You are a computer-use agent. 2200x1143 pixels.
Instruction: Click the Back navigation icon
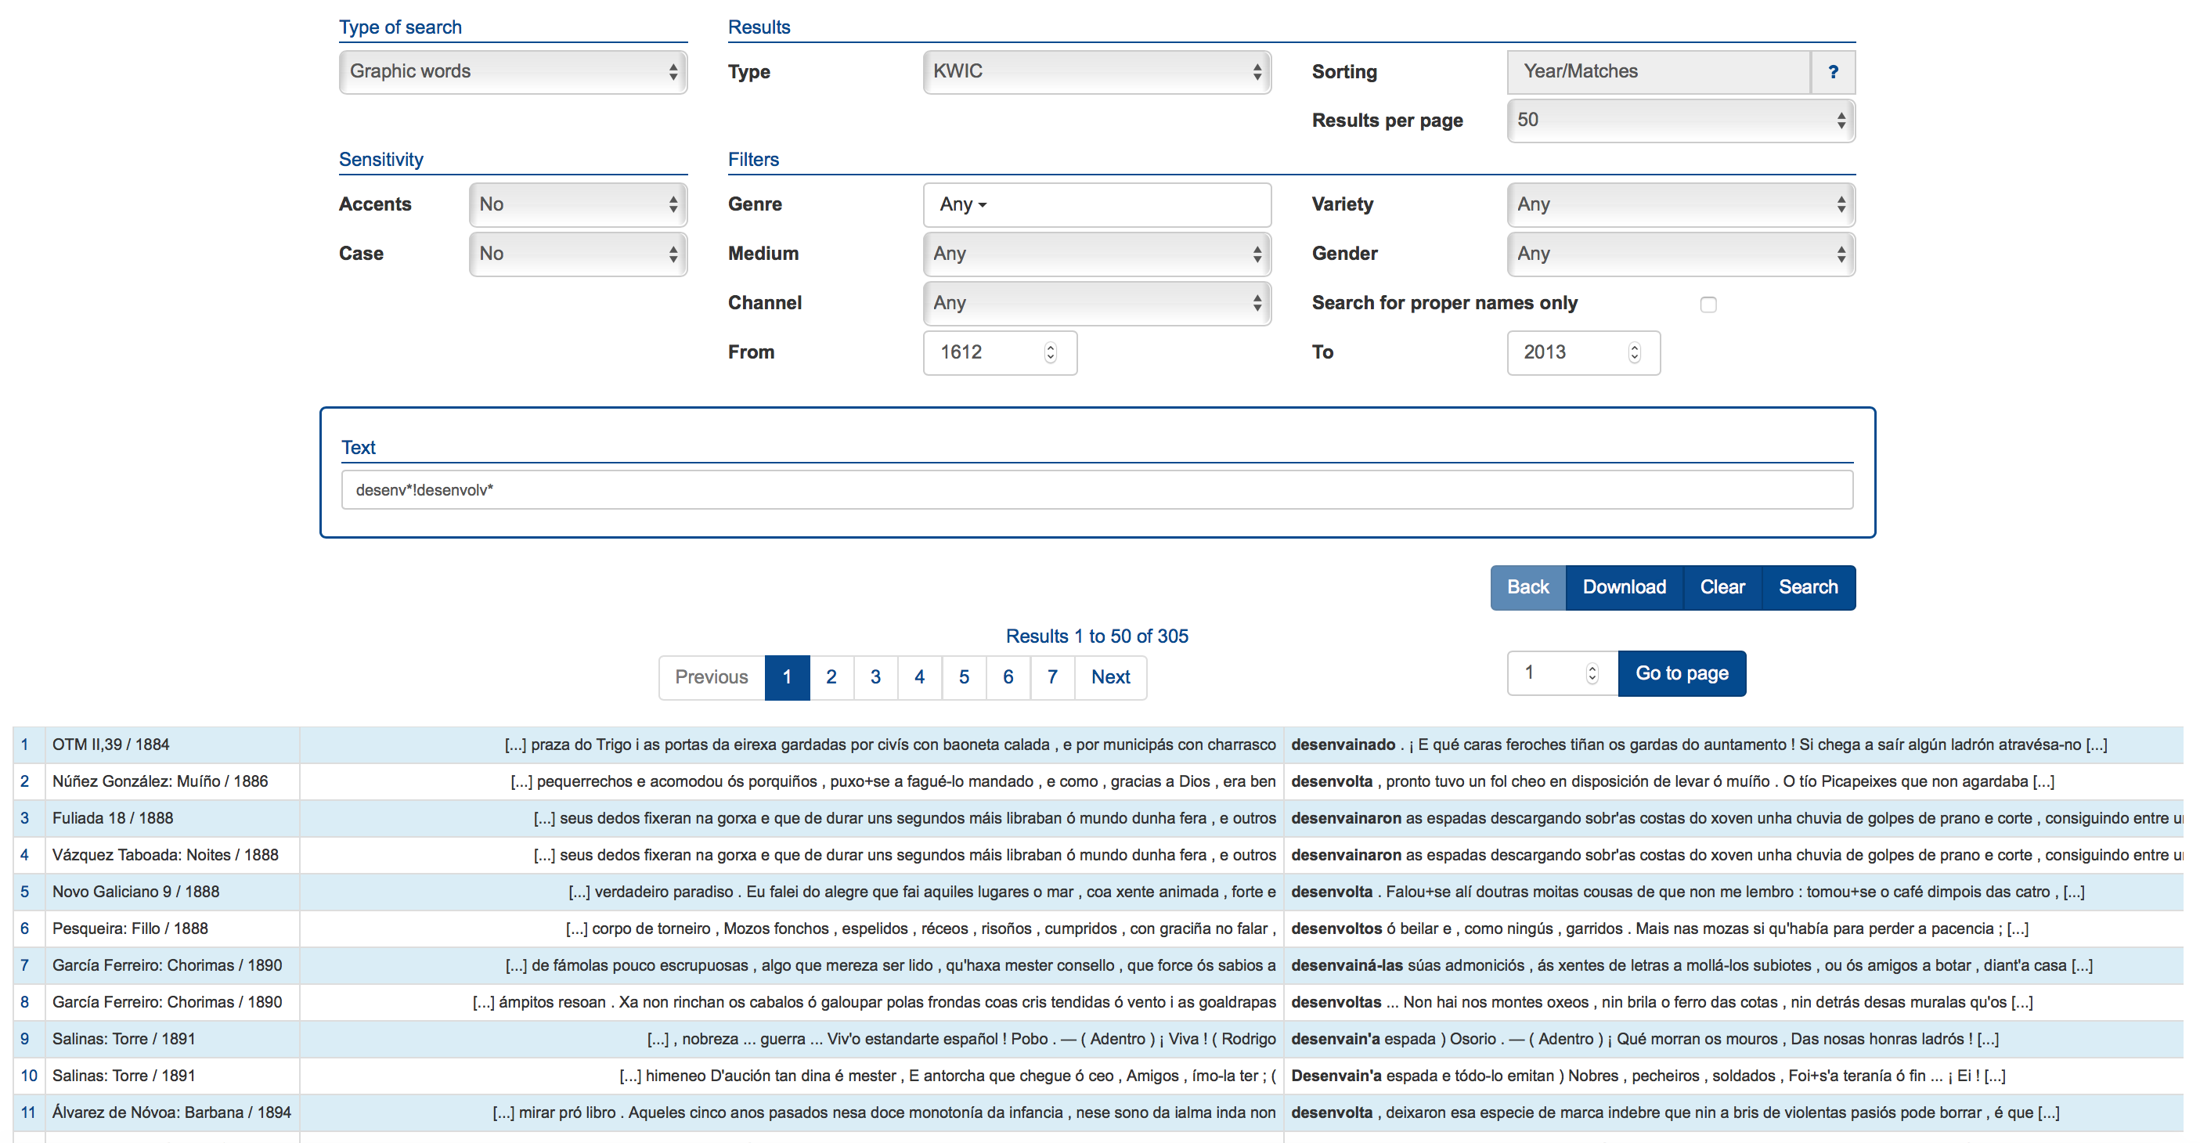pyautogui.click(x=1525, y=587)
